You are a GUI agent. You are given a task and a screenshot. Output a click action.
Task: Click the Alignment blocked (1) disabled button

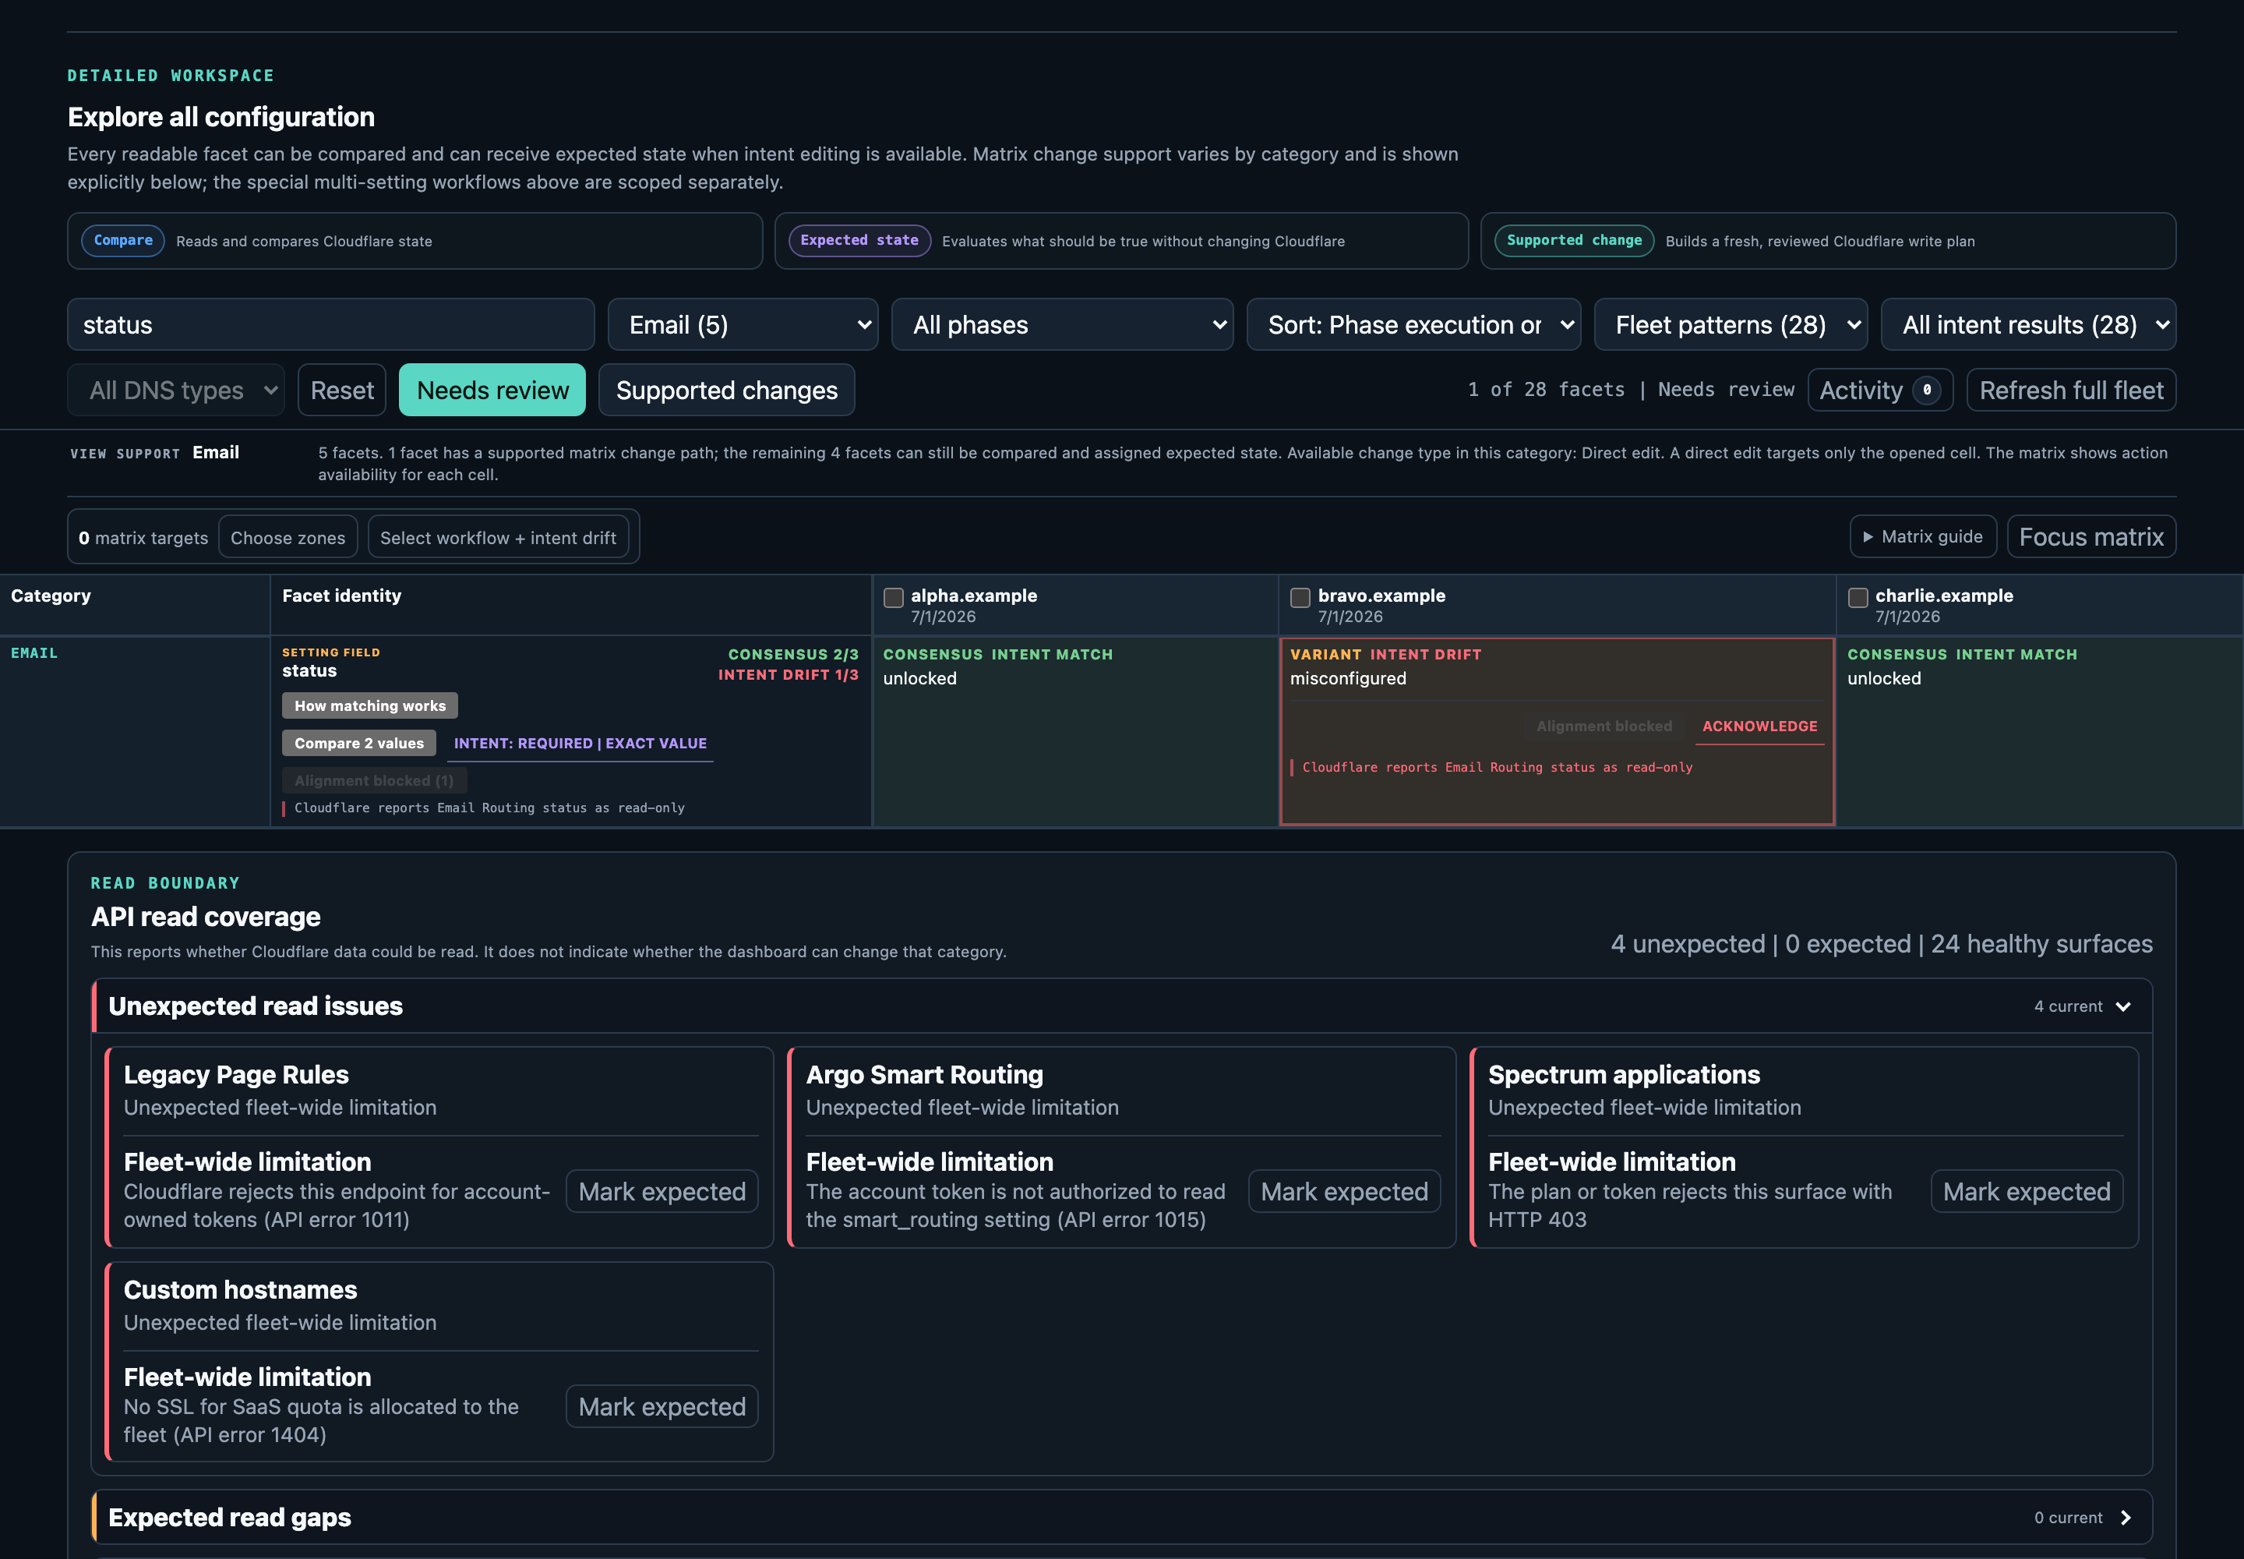coord(374,780)
